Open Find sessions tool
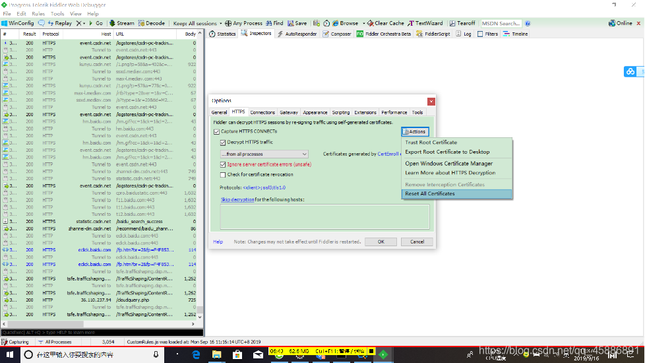Image resolution: width=645 pixels, height=363 pixels. point(274,24)
